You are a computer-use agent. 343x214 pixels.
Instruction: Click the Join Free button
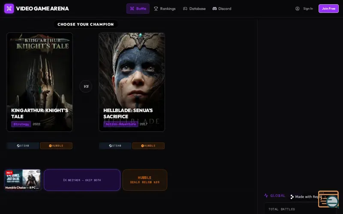point(328,9)
